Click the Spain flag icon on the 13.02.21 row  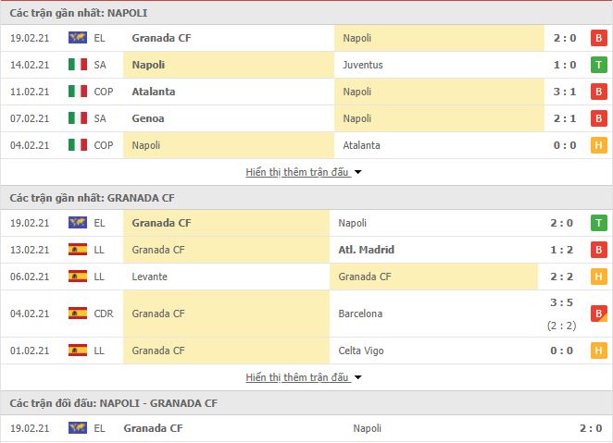coord(78,250)
